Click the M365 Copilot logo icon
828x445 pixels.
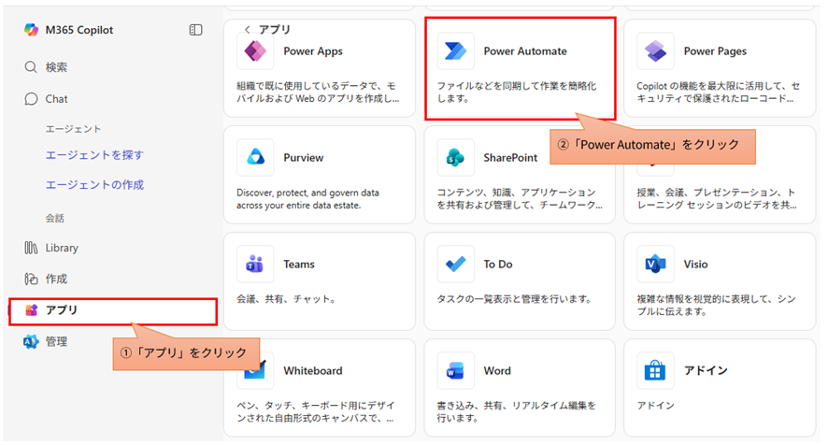coord(31,30)
